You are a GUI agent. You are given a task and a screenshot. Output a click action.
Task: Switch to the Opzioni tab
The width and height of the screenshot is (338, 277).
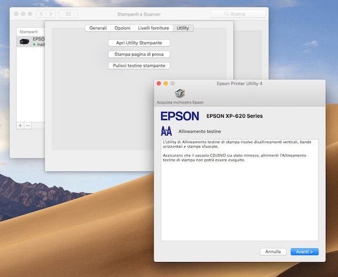click(x=122, y=28)
